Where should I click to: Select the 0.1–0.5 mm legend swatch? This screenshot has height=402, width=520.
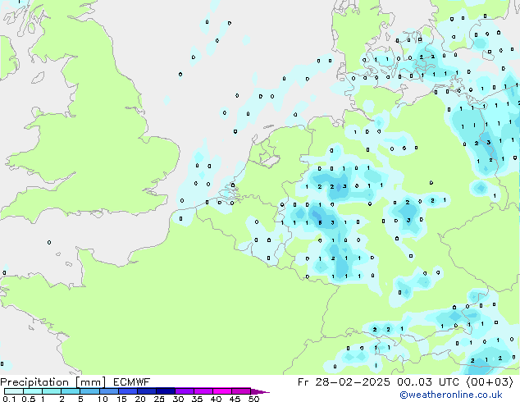click(x=13, y=391)
